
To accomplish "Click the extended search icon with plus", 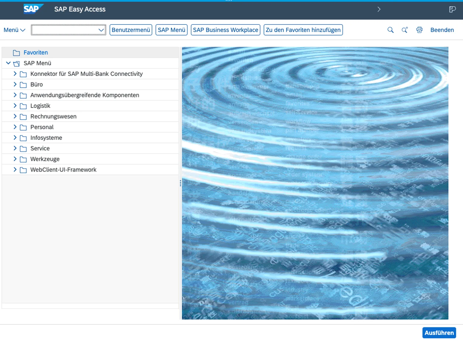I will (x=405, y=30).
